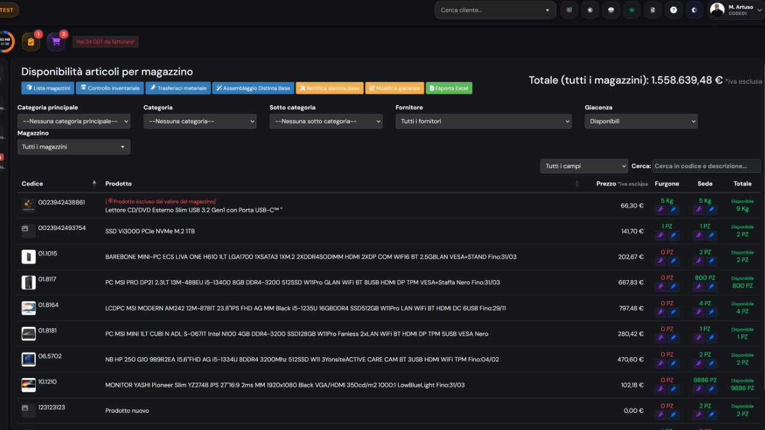Click the Rettifica distinta base button
Viewport: 765px width, 430px height.
[329, 88]
